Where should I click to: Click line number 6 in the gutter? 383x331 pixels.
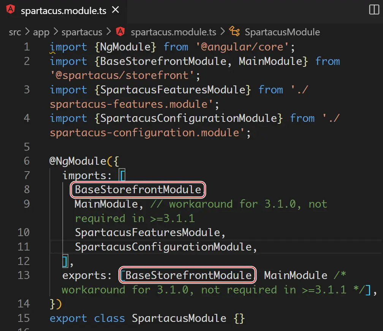point(27,161)
